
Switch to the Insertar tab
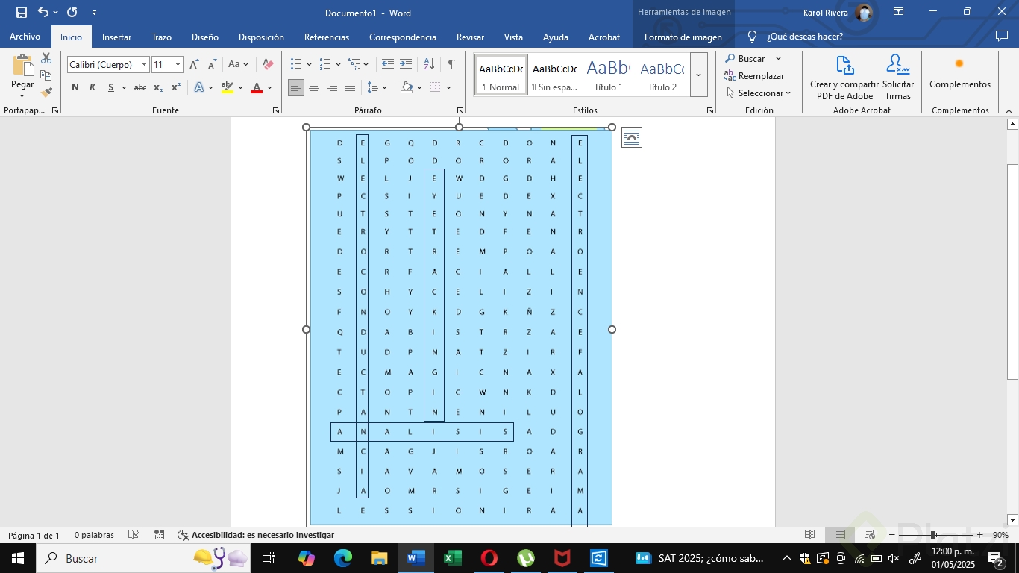116,37
